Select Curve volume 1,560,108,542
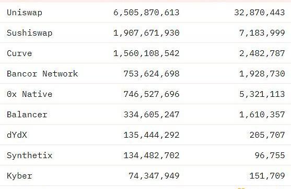 [146, 53]
